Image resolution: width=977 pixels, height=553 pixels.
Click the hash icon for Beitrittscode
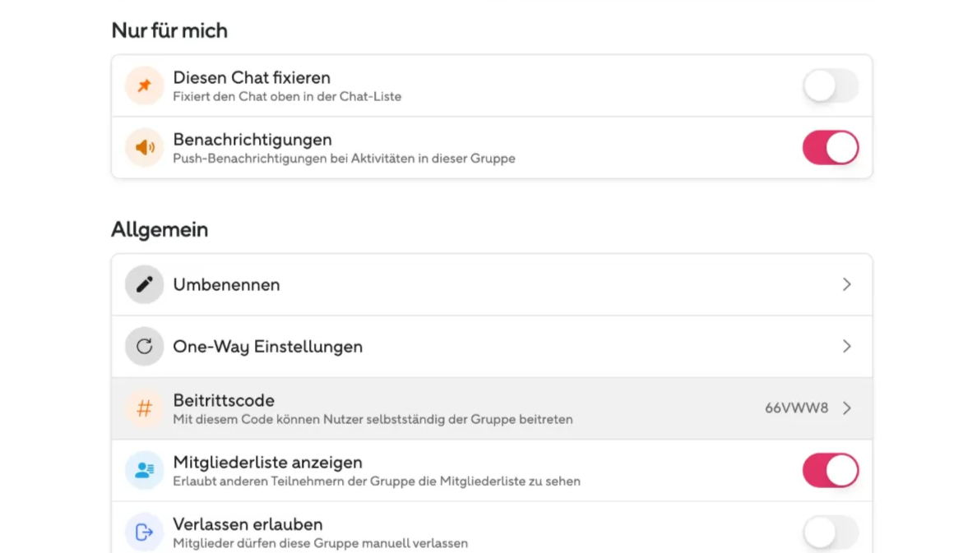click(x=144, y=408)
